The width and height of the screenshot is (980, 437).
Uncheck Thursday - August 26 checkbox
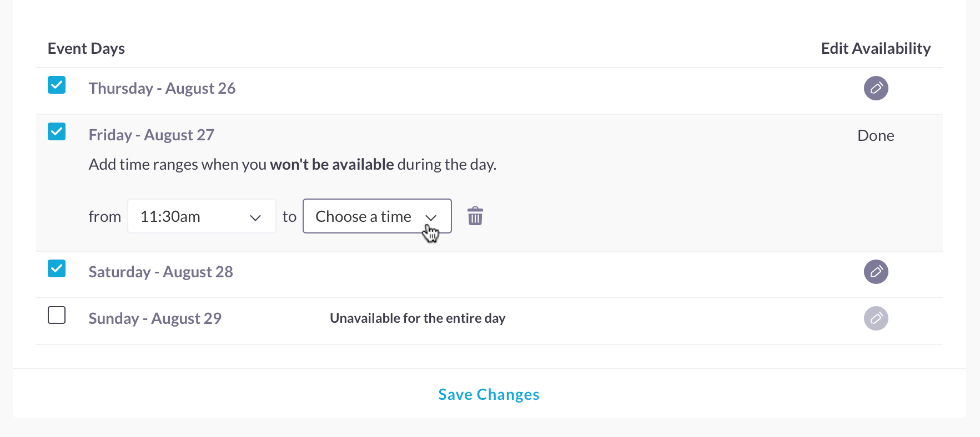[57, 85]
